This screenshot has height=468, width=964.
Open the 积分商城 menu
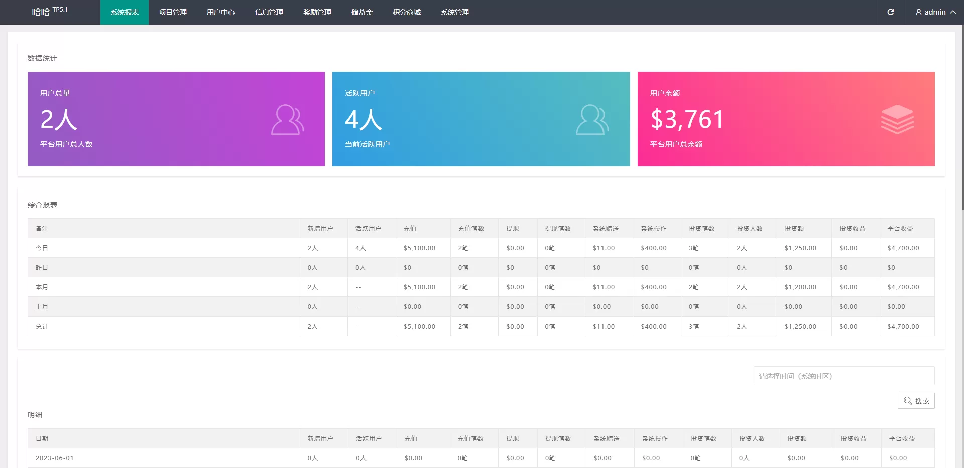tap(406, 12)
